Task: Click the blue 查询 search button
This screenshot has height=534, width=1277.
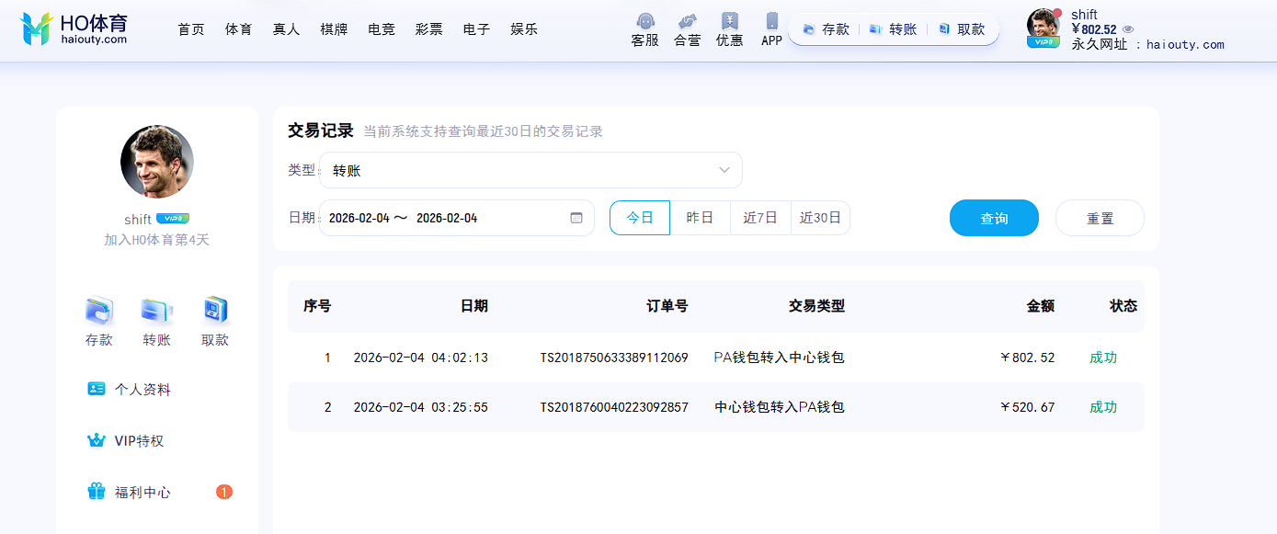Action: 994,218
